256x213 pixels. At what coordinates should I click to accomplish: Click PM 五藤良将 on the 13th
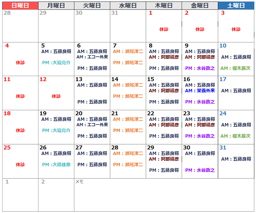tap(92, 102)
